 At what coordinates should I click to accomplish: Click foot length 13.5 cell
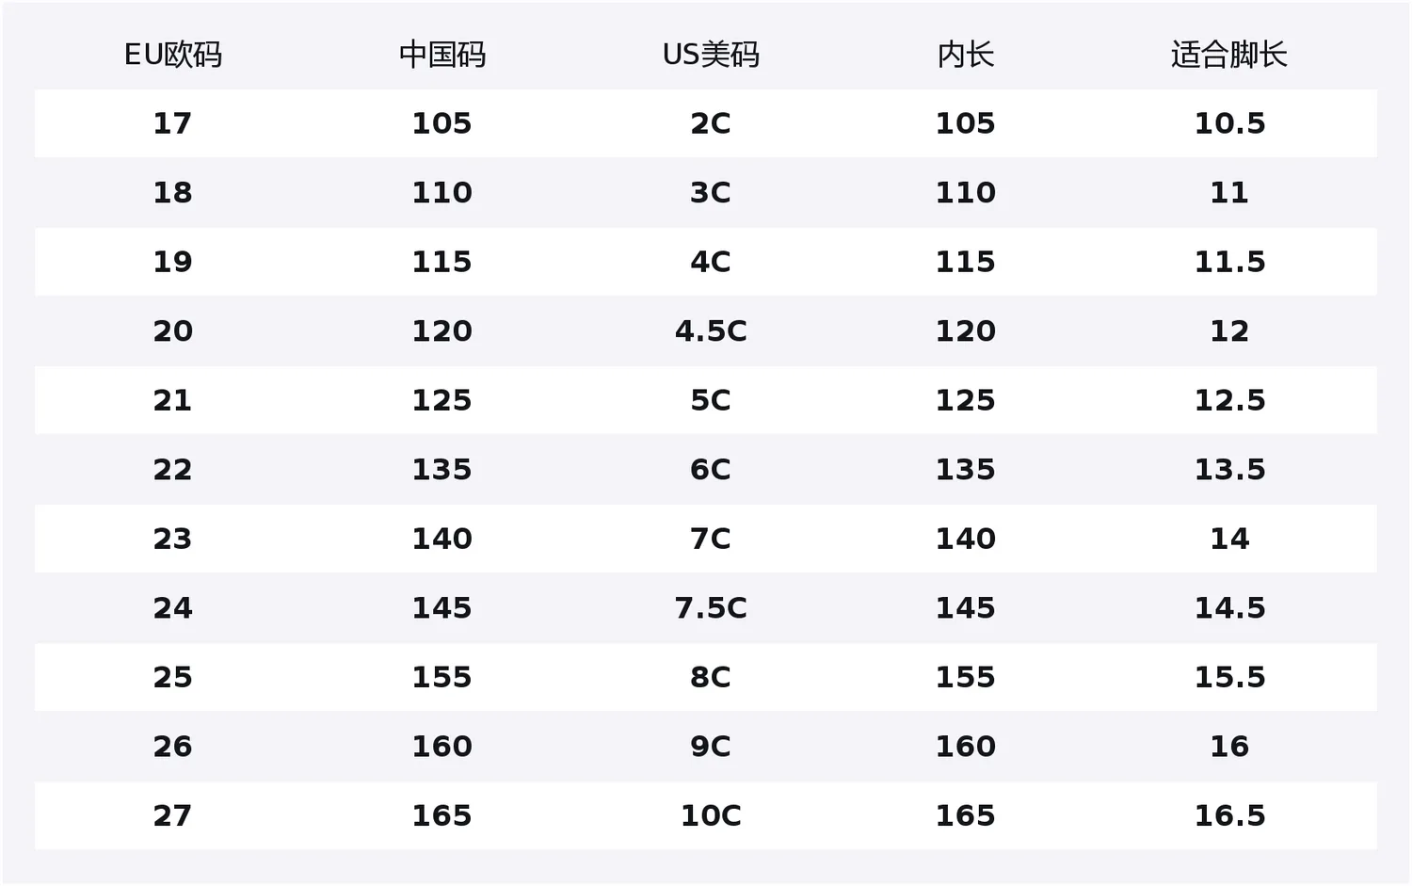[x=1229, y=470]
